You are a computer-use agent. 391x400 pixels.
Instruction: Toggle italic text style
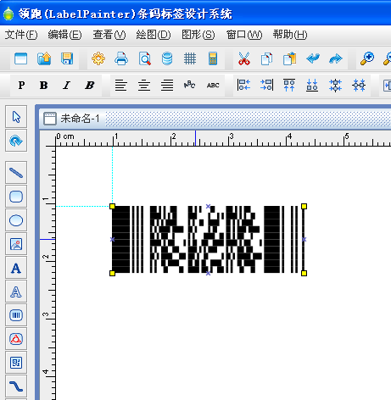67,85
